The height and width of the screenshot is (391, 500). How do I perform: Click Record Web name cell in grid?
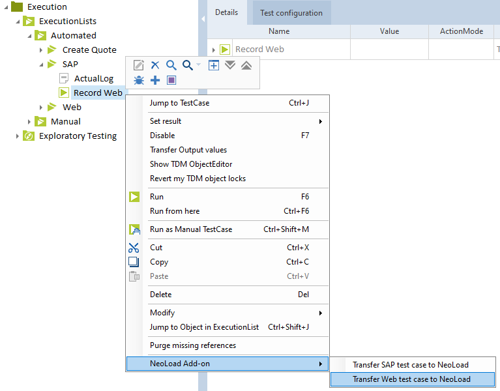pyautogui.click(x=291, y=49)
